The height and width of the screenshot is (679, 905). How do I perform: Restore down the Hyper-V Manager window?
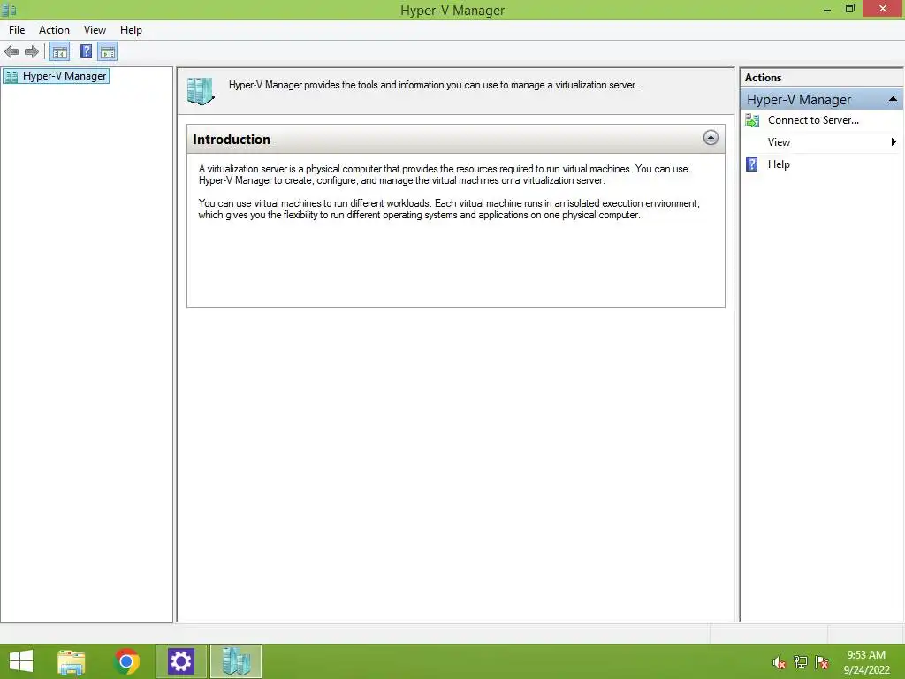point(849,9)
